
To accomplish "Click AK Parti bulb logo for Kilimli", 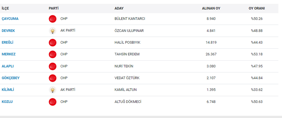I will coord(52,90).
